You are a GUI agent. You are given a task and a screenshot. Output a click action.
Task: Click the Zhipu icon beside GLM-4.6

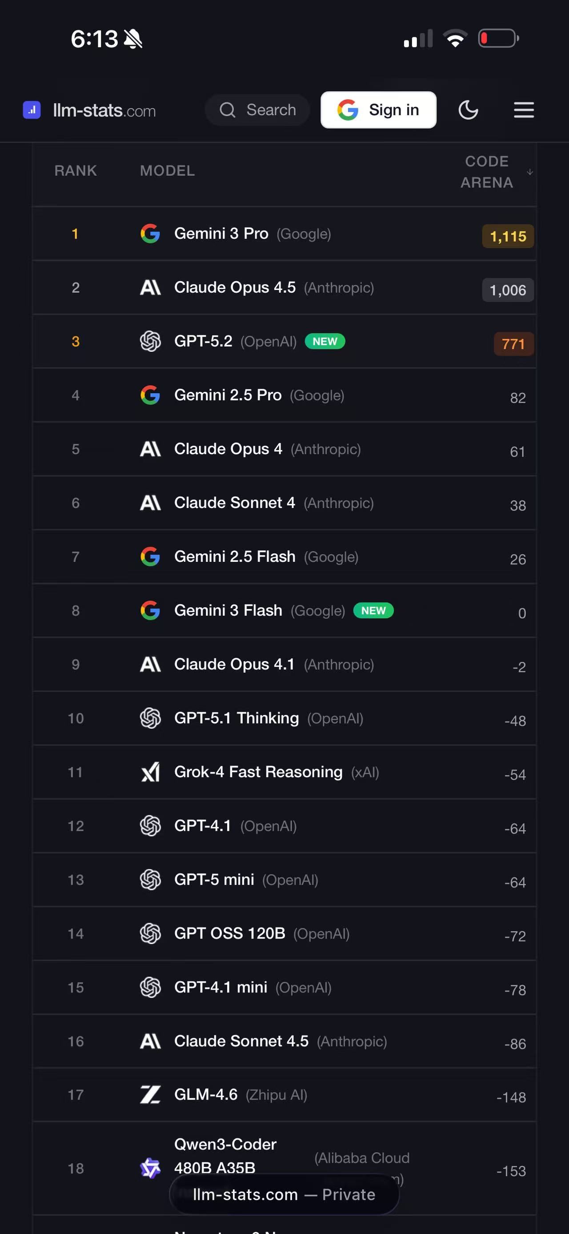[x=150, y=1095]
